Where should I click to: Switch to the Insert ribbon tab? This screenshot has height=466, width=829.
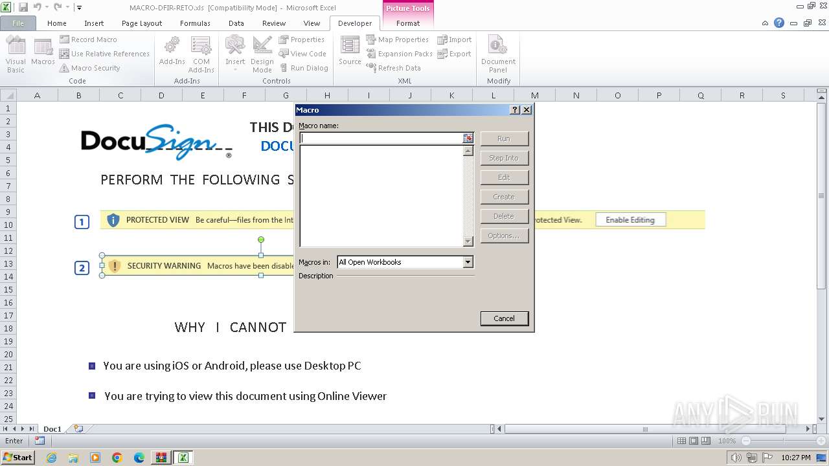click(x=94, y=23)
